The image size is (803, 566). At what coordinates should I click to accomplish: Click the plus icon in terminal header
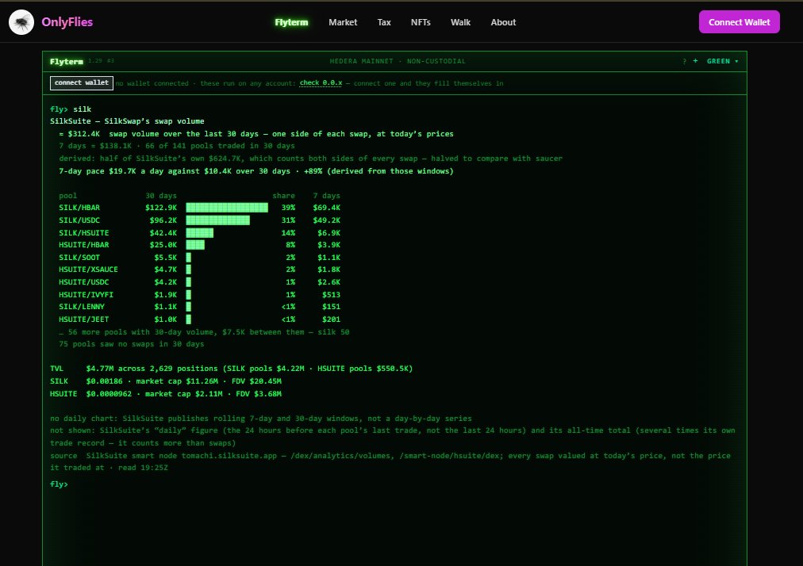(x=695, y=61)
